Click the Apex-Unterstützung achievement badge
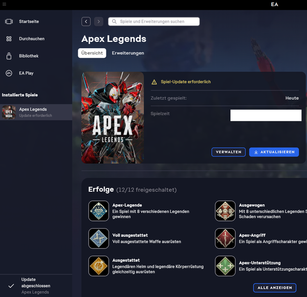The width and height of the screenshot is (307, 297). pos(225,266)
